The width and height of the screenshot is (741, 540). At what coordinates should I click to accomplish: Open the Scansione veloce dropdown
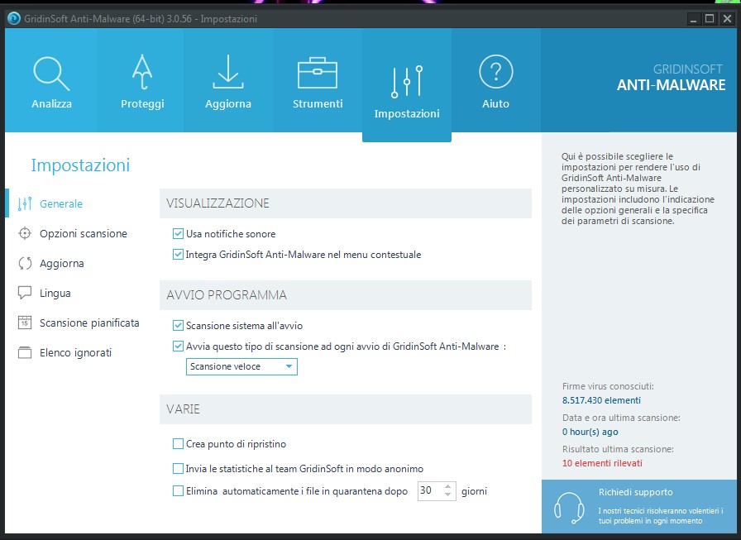pos(241,366)
